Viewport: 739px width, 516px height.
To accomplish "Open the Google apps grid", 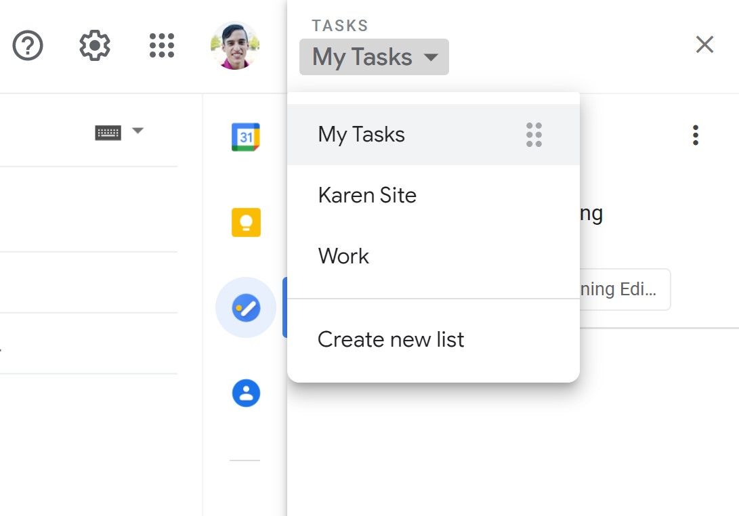I will pyautogui.click(x=161, y=45).
